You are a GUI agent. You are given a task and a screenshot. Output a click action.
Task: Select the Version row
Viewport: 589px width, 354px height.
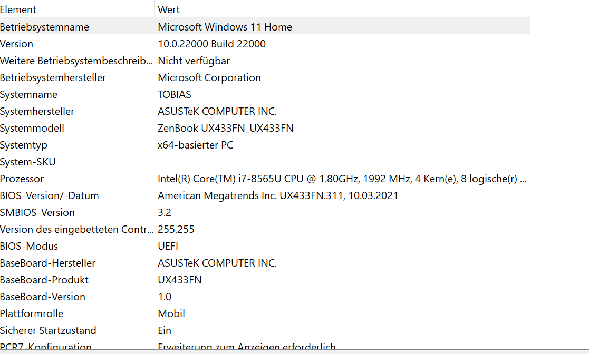pyautogui.click(x=265, y=44)
